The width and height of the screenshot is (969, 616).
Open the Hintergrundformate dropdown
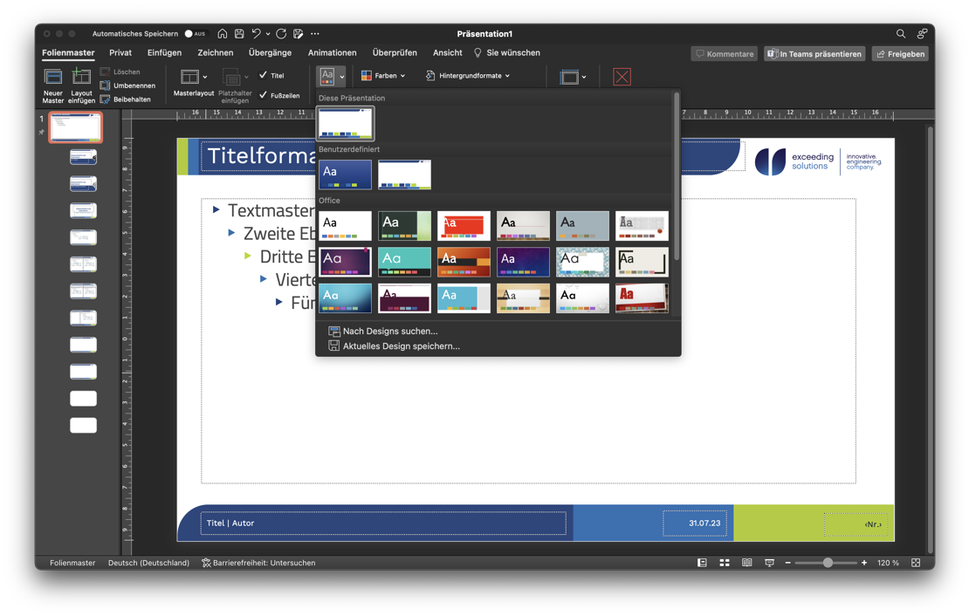click(468, 76)
